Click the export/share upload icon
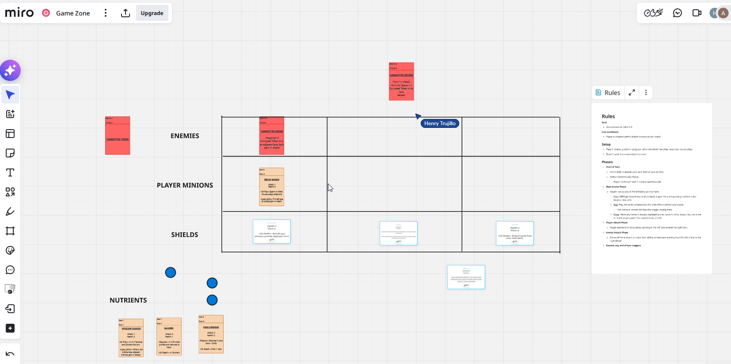This screenshot has height=364, width=731. point(126,13)
